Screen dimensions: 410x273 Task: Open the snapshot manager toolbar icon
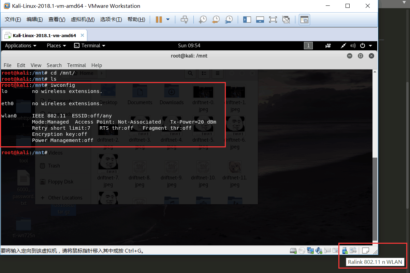coord(229,19)
